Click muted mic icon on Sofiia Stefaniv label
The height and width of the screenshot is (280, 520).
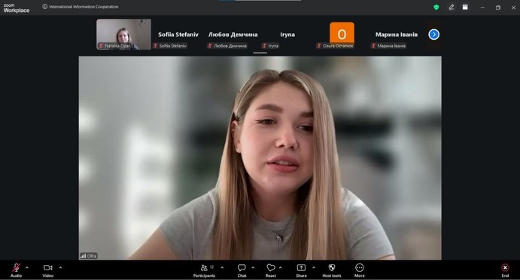click(x=155, y=46)
